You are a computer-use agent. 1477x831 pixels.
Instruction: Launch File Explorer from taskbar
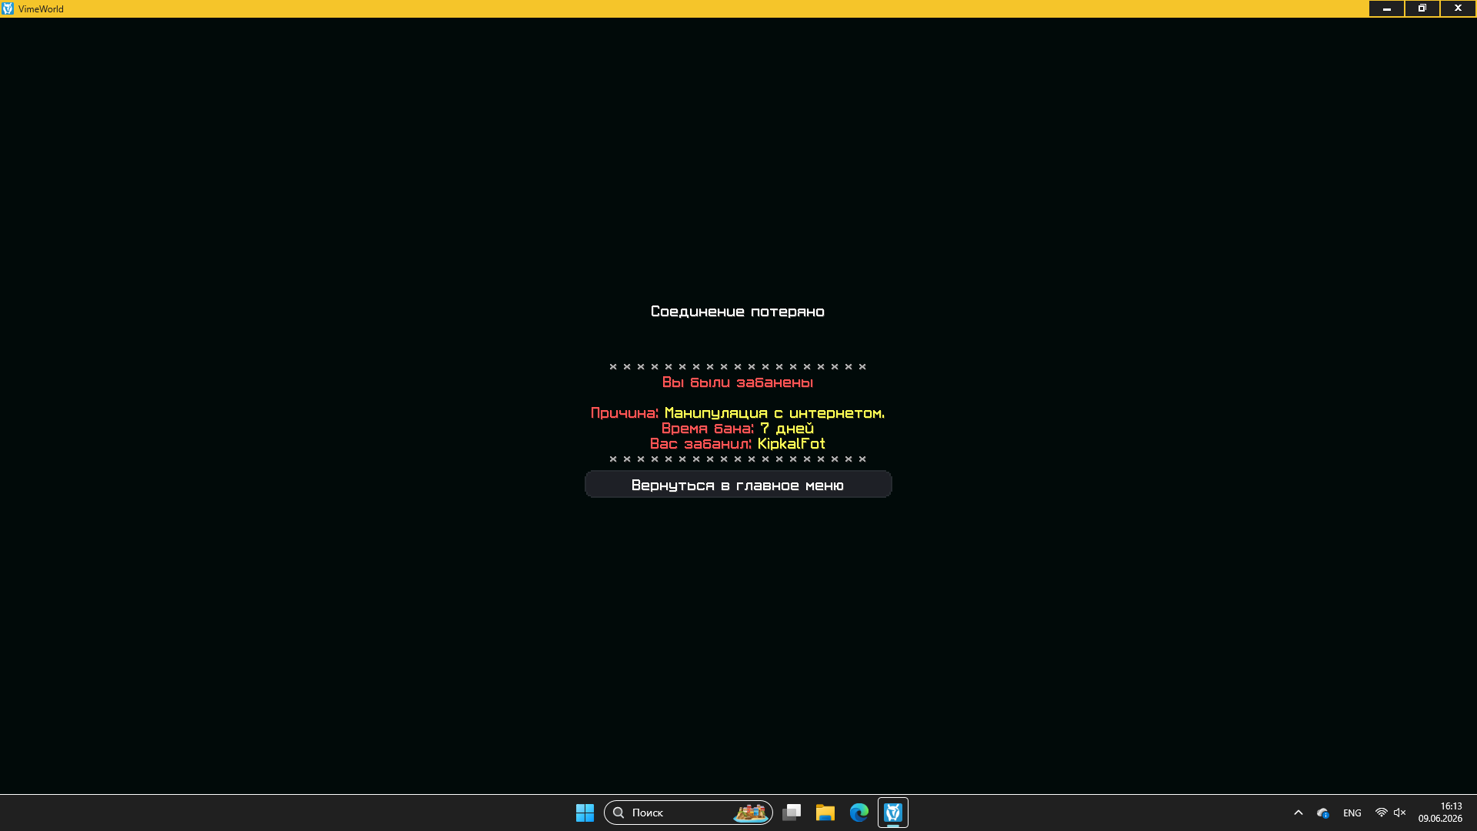[x=825, y=813]
